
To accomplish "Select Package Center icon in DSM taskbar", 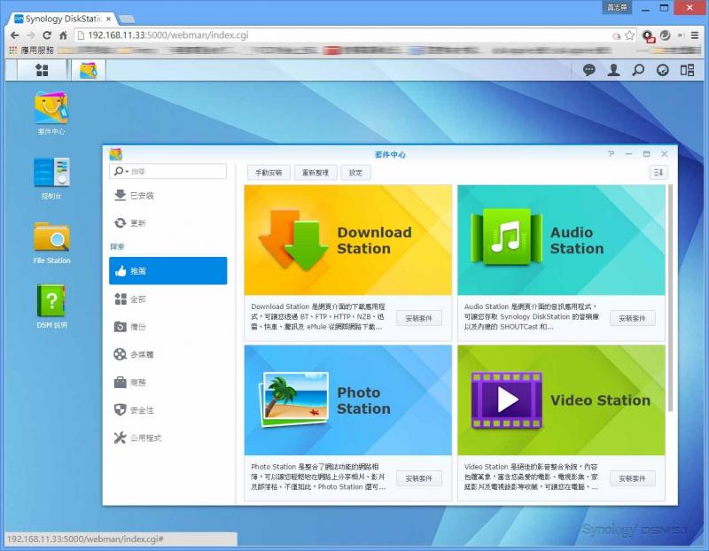I will [x=88, y=70].
